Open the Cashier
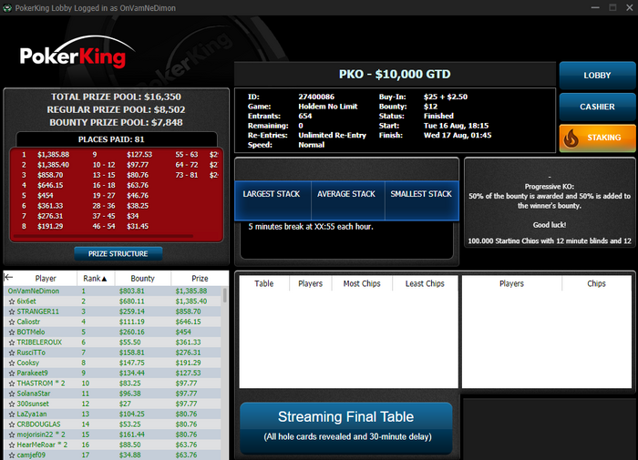 point(597,107)
